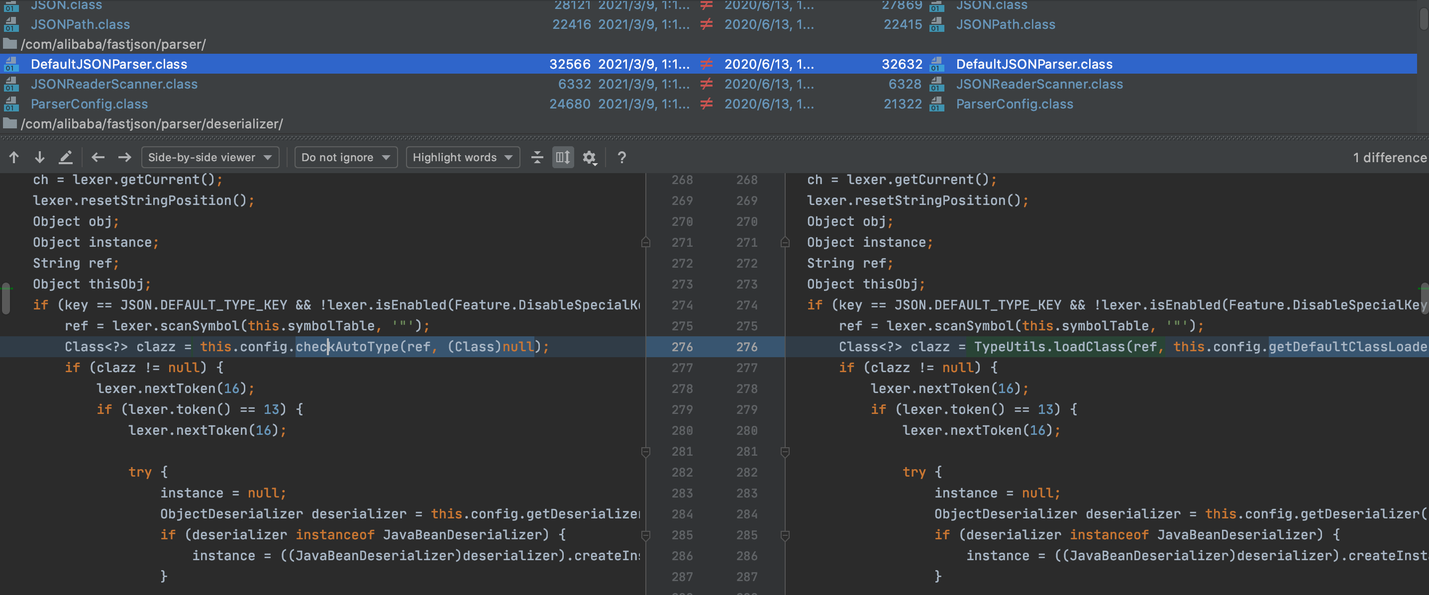Compare next file right arrow
The height and width of the screenshot is (595, 1429).
click(124, 158)
